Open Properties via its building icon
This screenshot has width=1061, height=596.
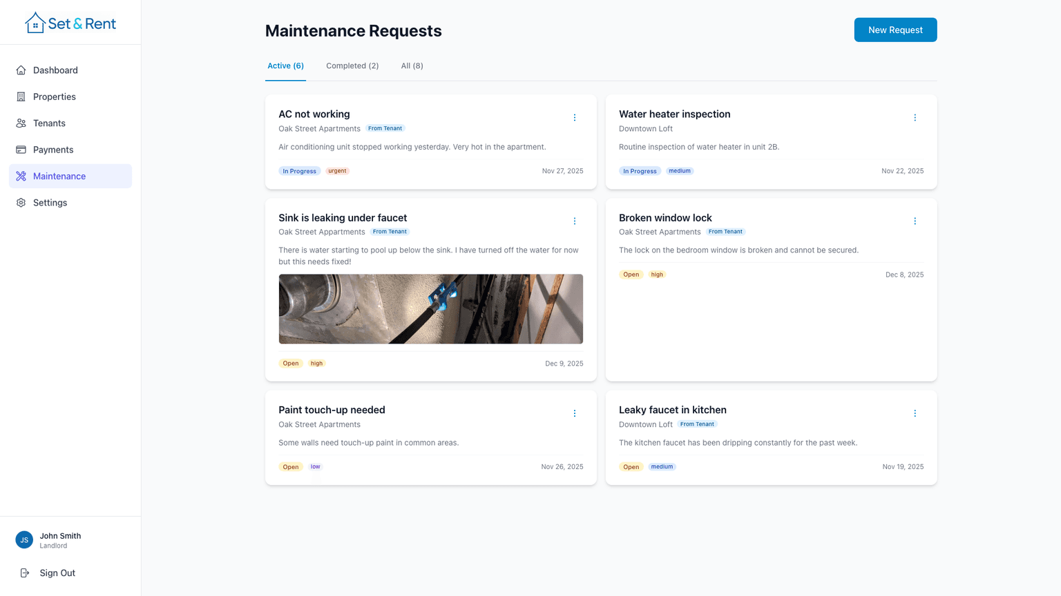21,97
